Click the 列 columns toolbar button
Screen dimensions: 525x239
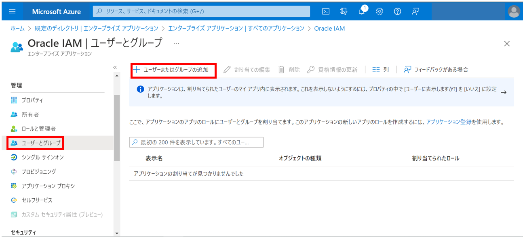381,70
